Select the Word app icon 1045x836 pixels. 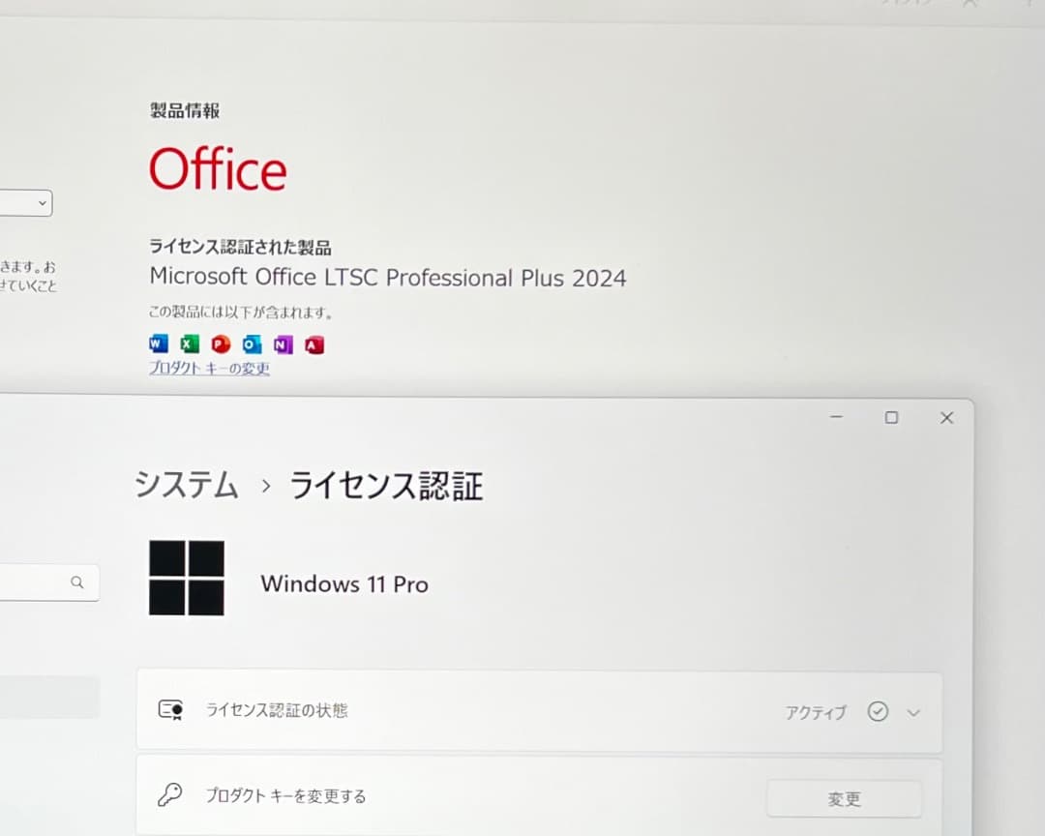click(157, 343)
